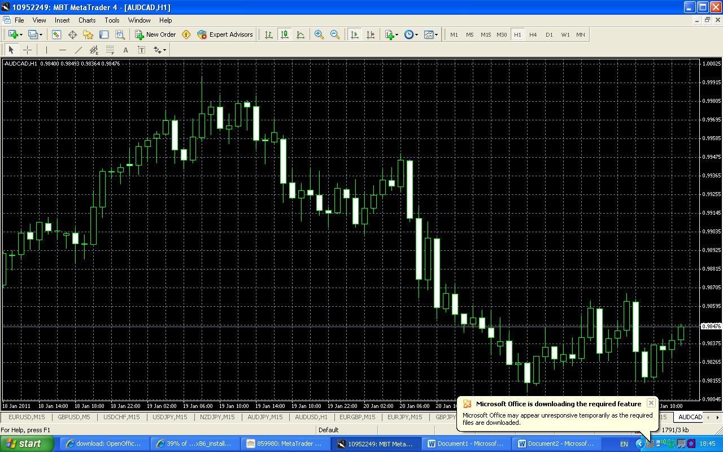
Task: Click the Windows Start button
Action: pos(27,444)
